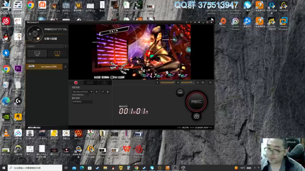Open Epic Games Launcher desktop shortcut
This screenshot has width=305, height=171.
(211, 8)
